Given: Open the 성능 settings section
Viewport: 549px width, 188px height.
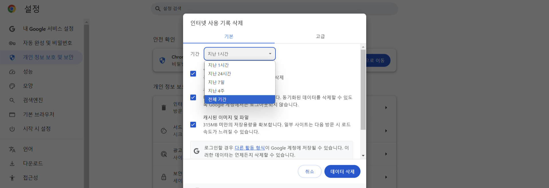Looking at the screenshot, I should (41, 72).
